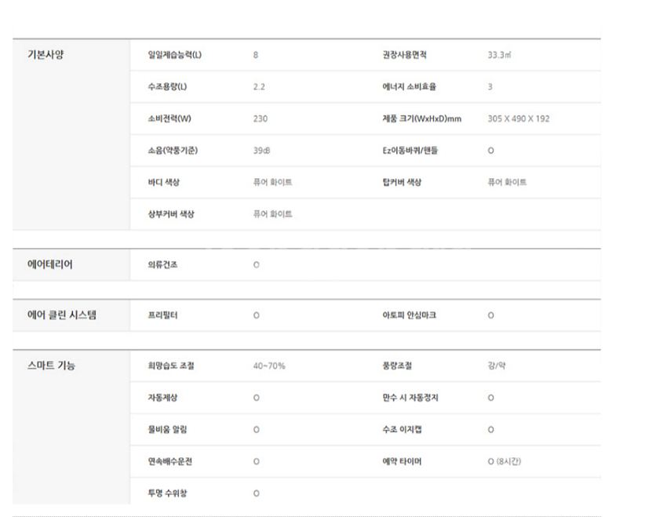Select the 40~70% humidity range value
Image resolution: width=663 pixels, height=517 pixels.
tap(268, 366)
